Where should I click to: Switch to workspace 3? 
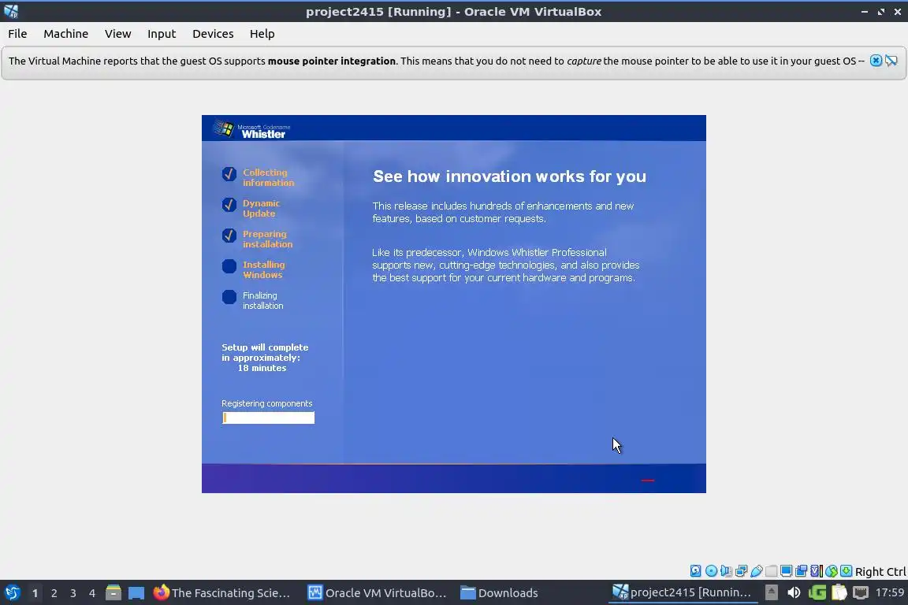(73, 593)
